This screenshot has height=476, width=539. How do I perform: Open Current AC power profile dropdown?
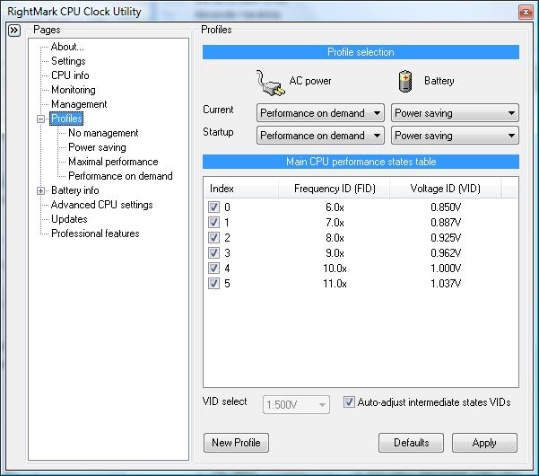click(320, 113)
